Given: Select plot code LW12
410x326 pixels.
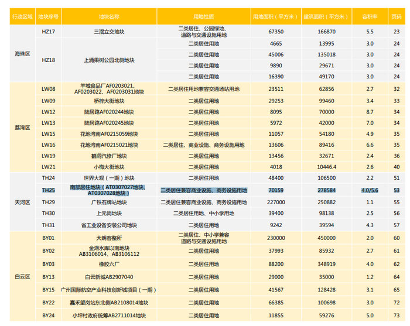Looking at the screenshot, I should (x=49, y=112).
